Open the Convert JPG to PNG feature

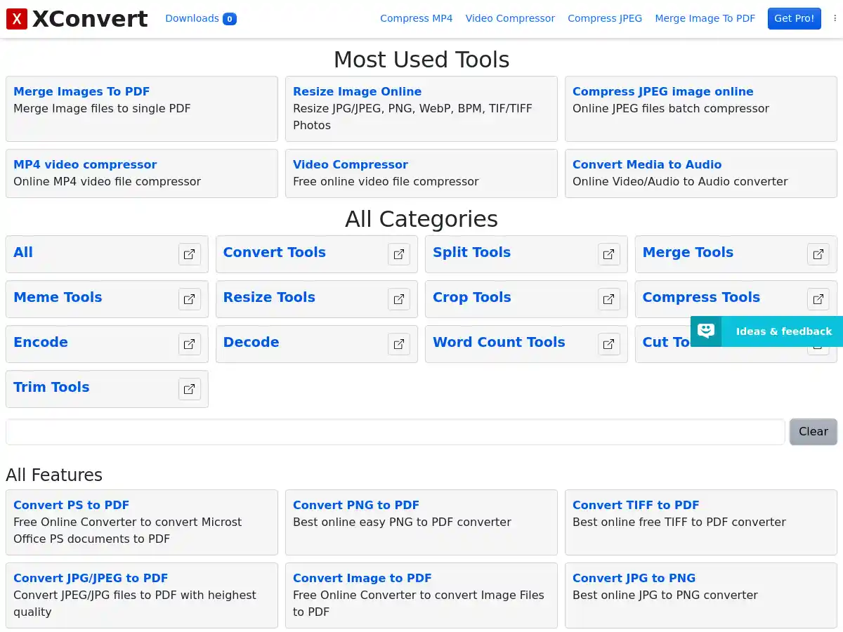tap(634, 578)
